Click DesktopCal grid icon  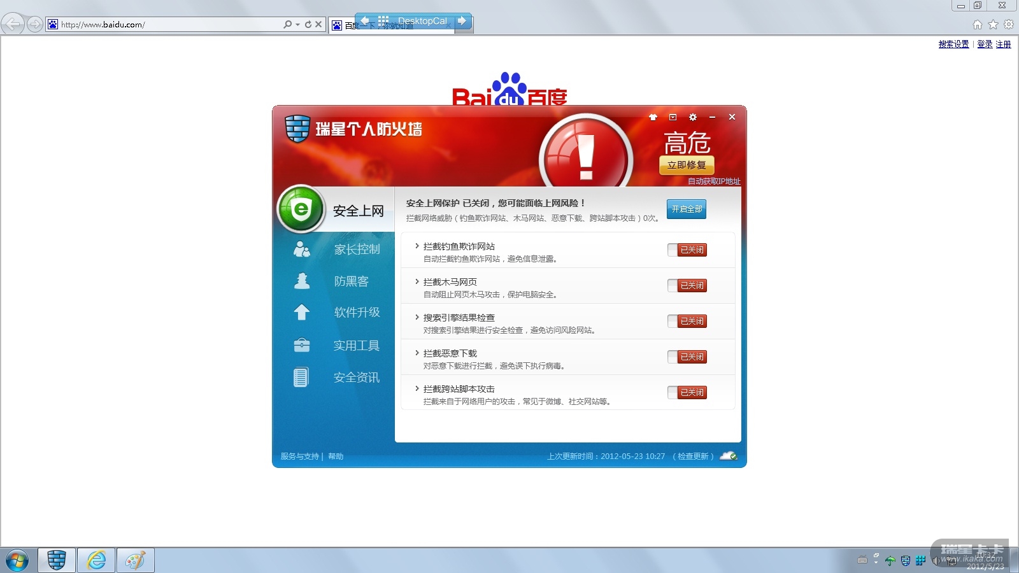[383, 21]
